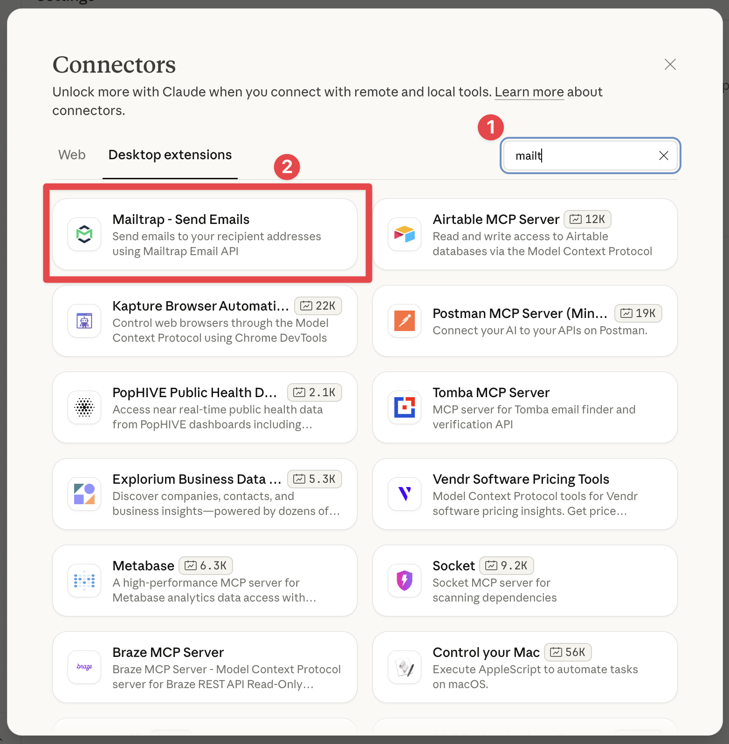Click the Braze REST API description text
The image size is (729, 744).
tap(227, 677)
